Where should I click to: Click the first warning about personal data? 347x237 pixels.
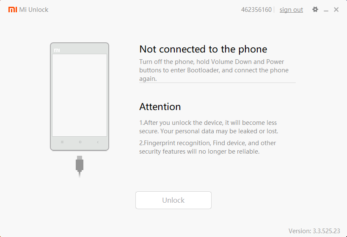tap(209, 127)
